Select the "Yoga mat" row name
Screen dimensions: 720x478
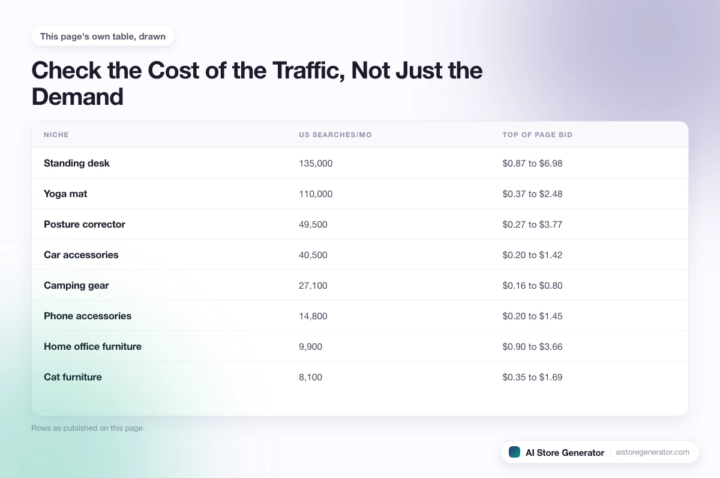pyautogui.click(x=65, y=193)
